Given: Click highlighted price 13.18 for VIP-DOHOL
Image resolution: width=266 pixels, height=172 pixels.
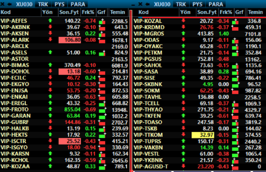Looking at the screenshot, I should [70, 72].
